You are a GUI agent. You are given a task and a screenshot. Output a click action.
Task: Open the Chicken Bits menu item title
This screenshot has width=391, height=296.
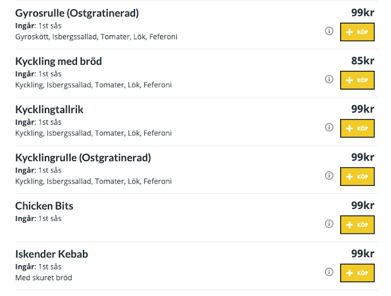[x=44, y=206]
